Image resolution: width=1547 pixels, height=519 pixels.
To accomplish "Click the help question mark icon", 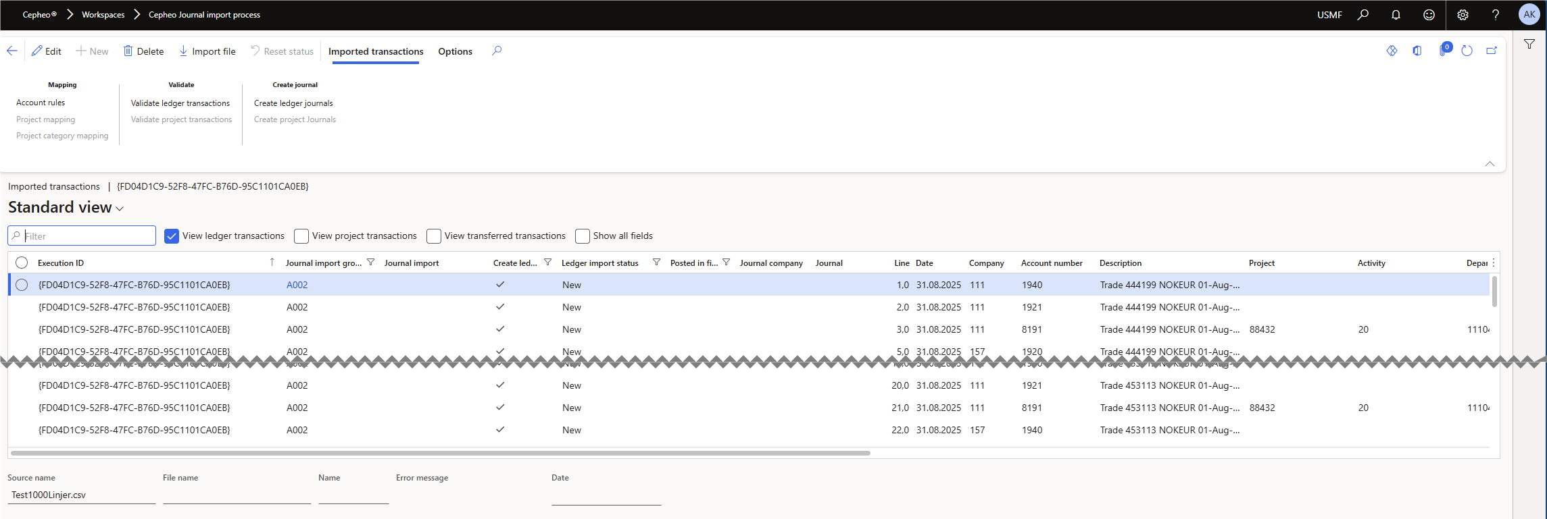I will [1496, 15].
